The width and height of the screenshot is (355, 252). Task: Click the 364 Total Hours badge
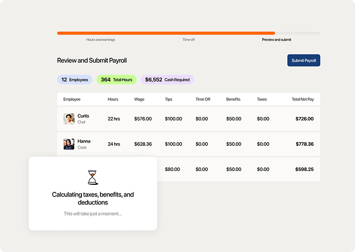116,80
